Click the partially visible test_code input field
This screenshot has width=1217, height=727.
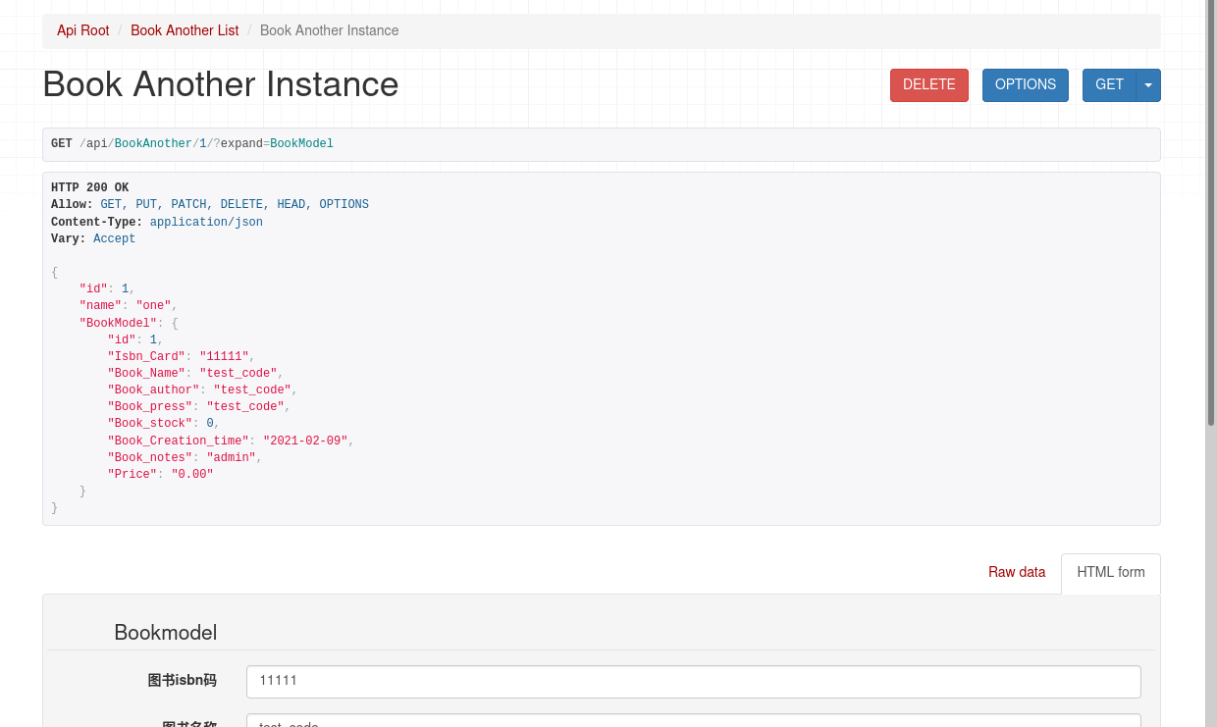tap(693, 721)
